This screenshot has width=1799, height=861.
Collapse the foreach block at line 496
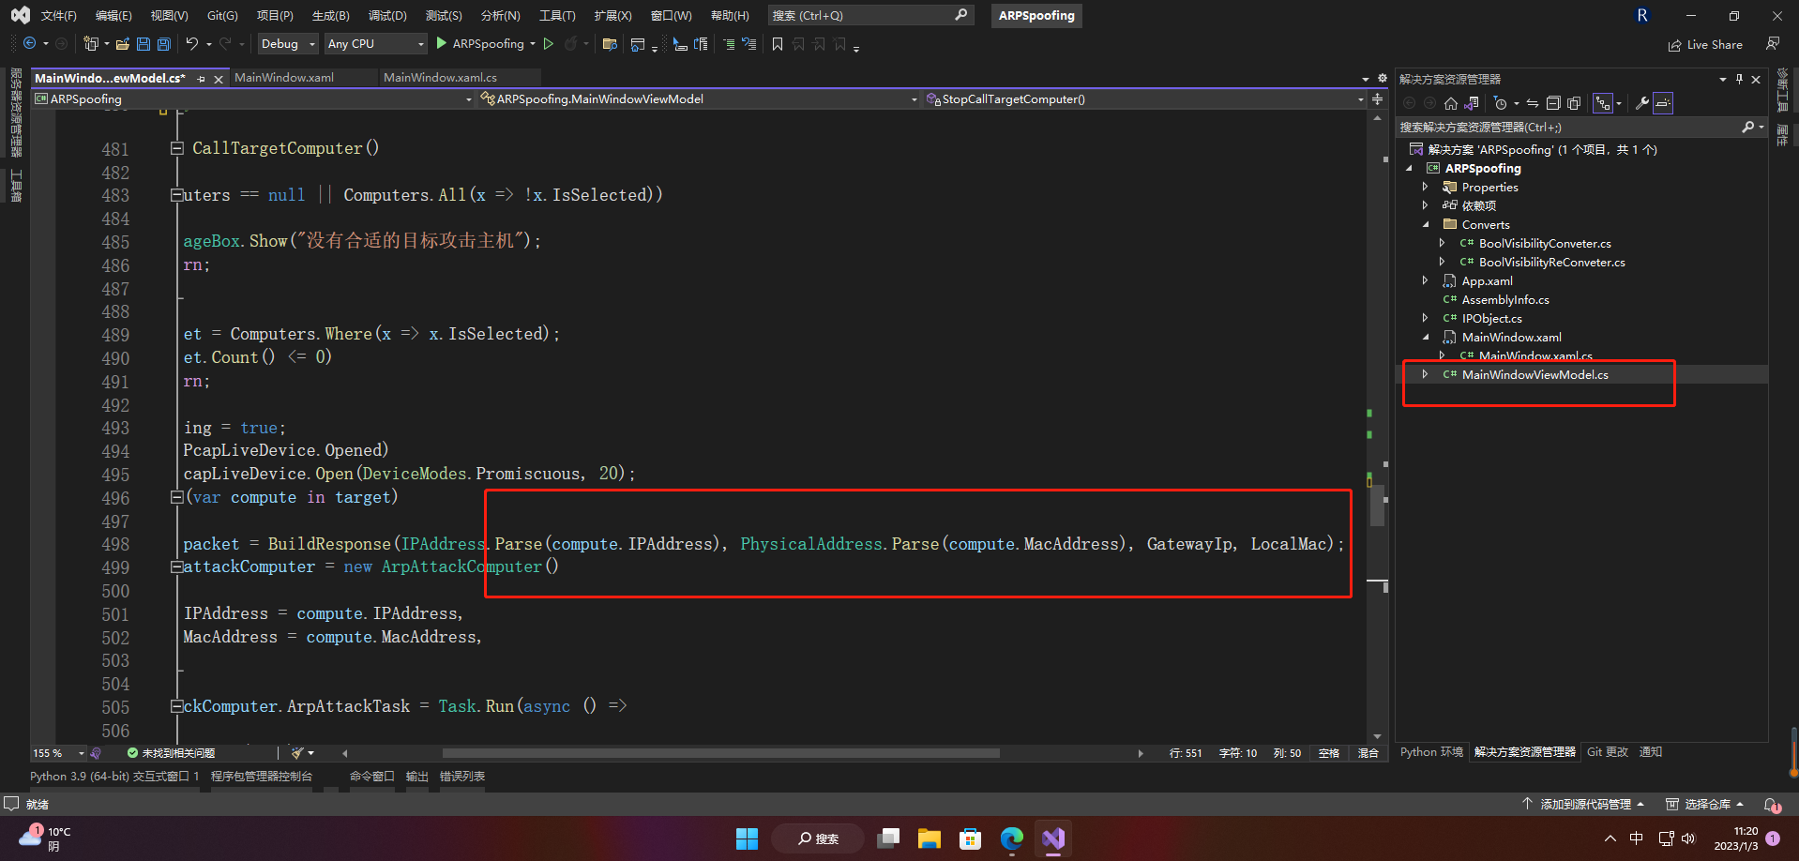pos(176,497)
